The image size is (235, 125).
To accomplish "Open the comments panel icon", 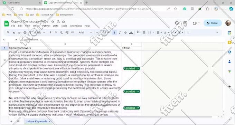I will pos(185,23).
